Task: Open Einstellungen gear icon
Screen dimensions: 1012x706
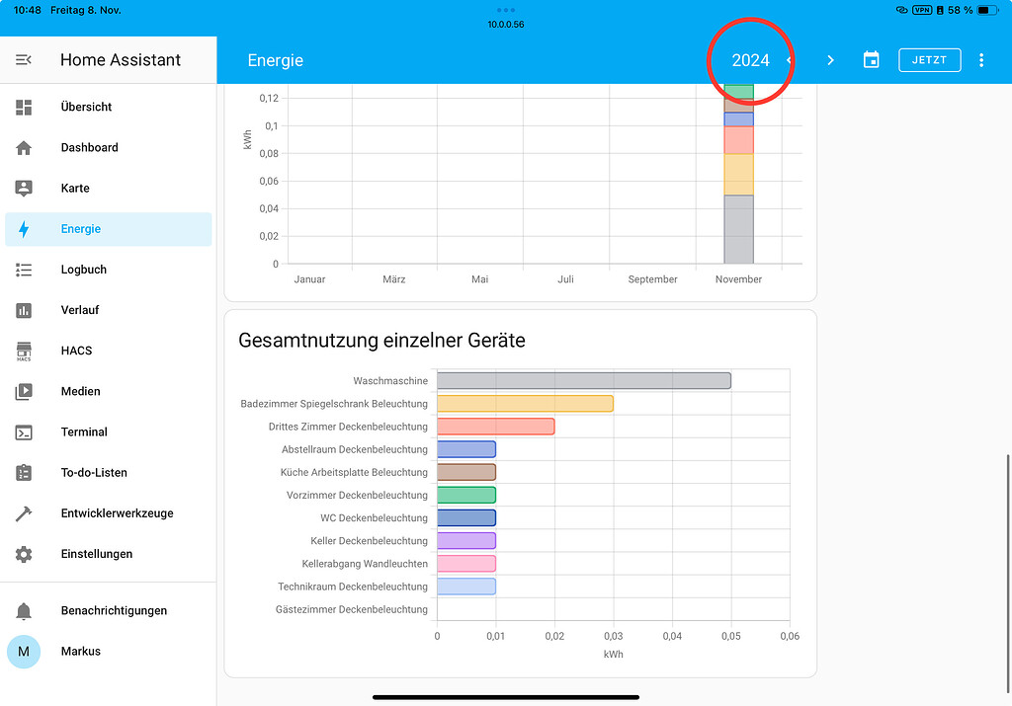Action: [24, 554]
